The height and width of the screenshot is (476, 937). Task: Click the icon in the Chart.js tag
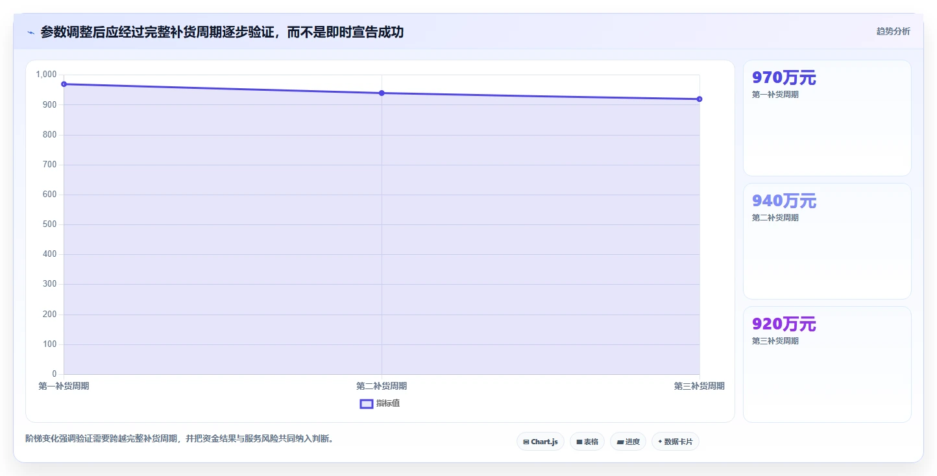526,442
